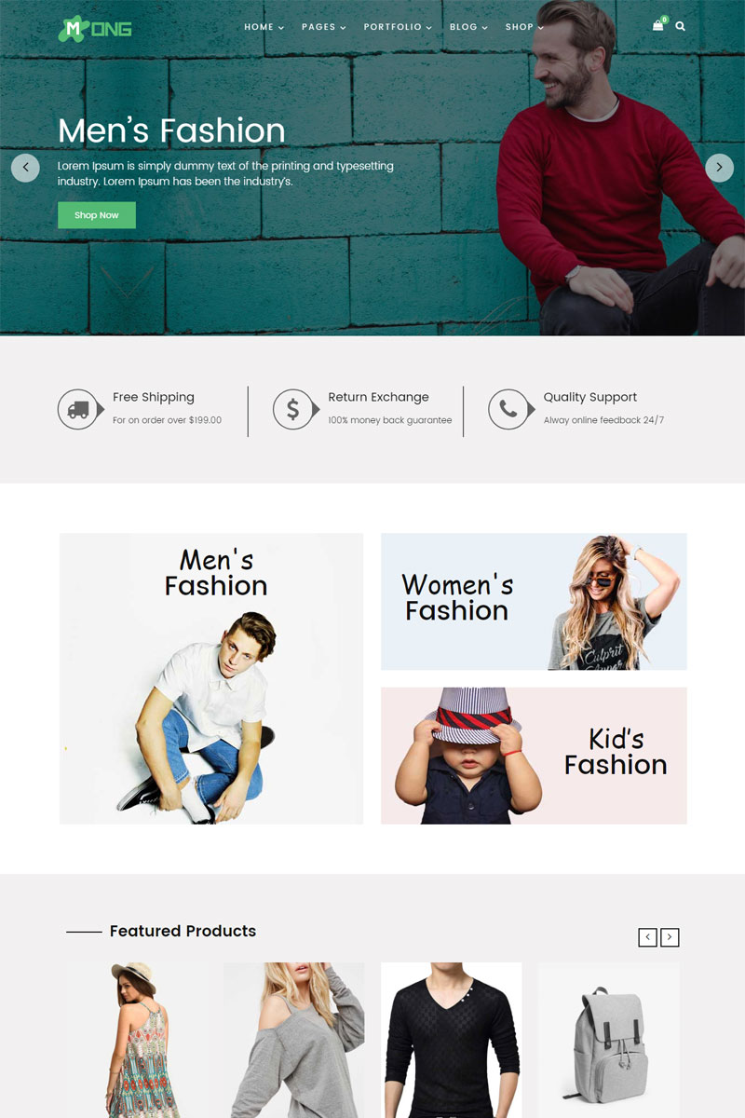The image size is (745, 1118).
Task: Open the Kid's Fashion banner
Action: pyautogui.click(x=534, y=756)
